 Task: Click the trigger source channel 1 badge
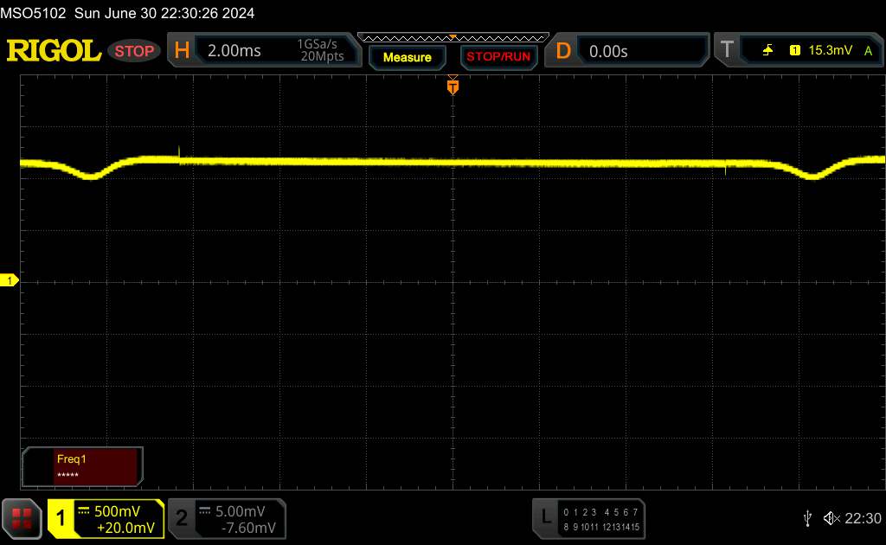[x=795, y=50]
